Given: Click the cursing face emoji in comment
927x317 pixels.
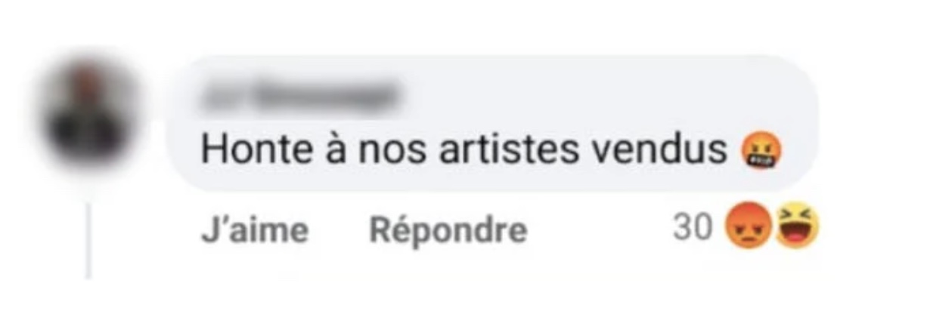Looking at the screenshot, I should pos(761,152).
